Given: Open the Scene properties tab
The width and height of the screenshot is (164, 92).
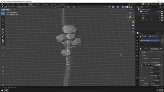Looking at the screenshot, I should tap(137, 49).
